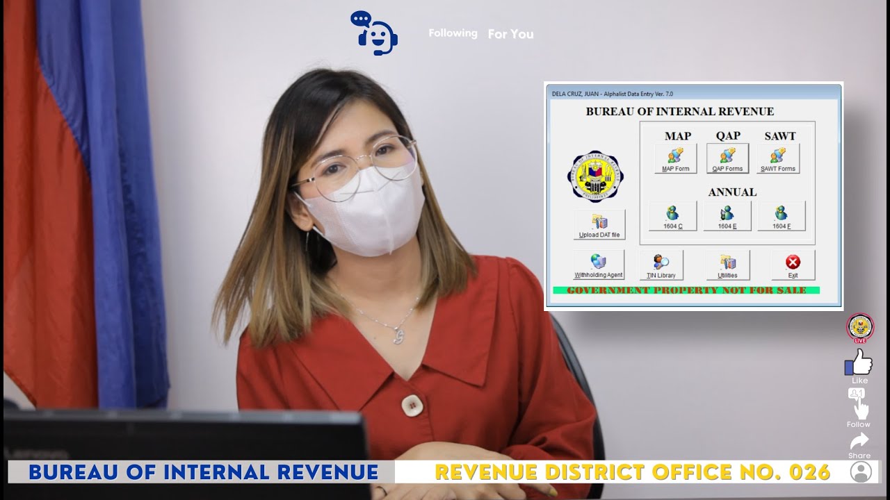The image size is (890, 500).
Task: Click the Share arrow icon
Action: (859, 441)
